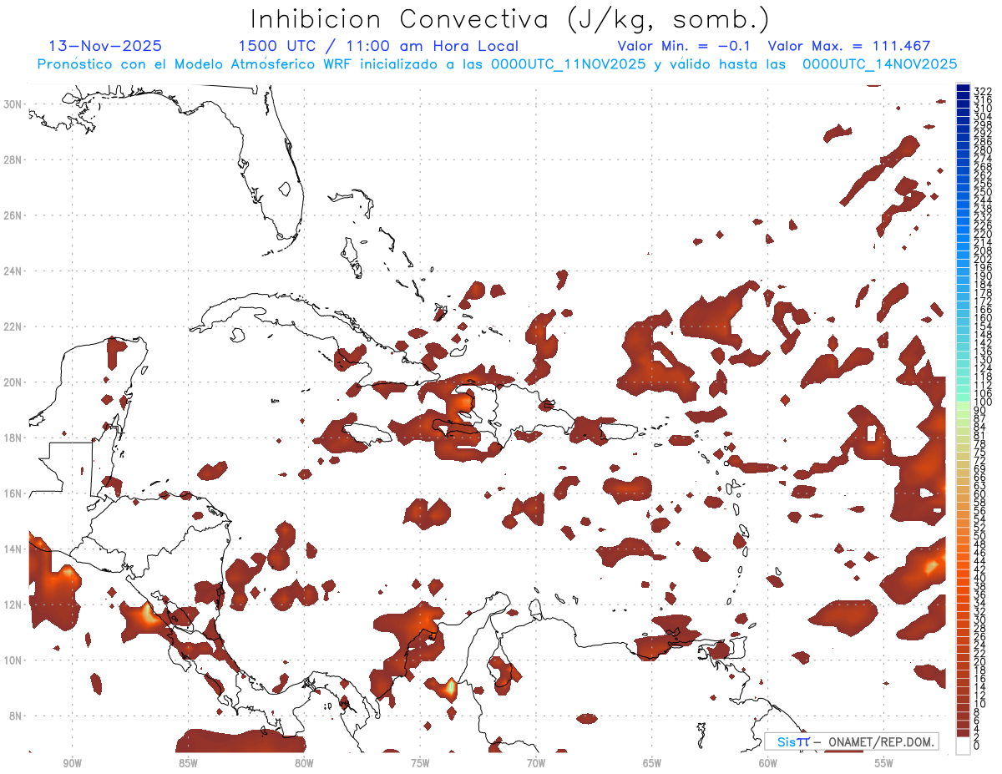
Task: Click the '55W' longitude label
Action: [x=884, y=762]
